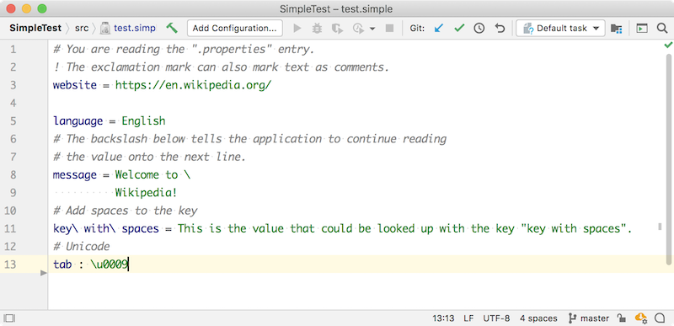Click the Profiler run icon
Viewport: 674px width, 326px height.
357,29
